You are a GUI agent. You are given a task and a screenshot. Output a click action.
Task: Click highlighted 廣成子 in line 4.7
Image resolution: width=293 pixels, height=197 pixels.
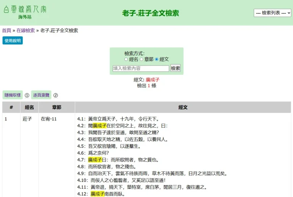click(95, 160)
